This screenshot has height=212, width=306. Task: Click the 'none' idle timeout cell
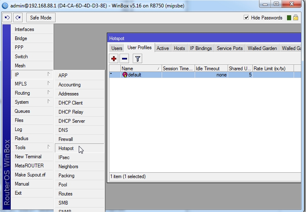point(211,75)
